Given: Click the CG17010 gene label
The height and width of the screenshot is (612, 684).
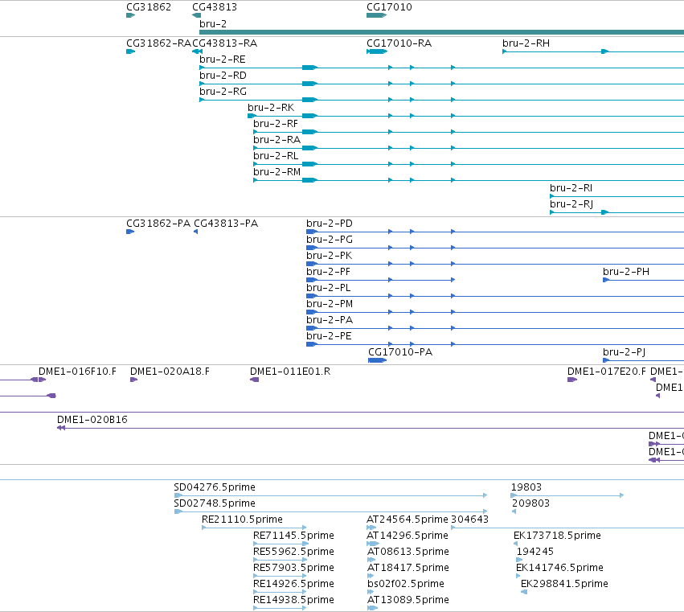Looking at the screenshot, I should tap(389, 7).
